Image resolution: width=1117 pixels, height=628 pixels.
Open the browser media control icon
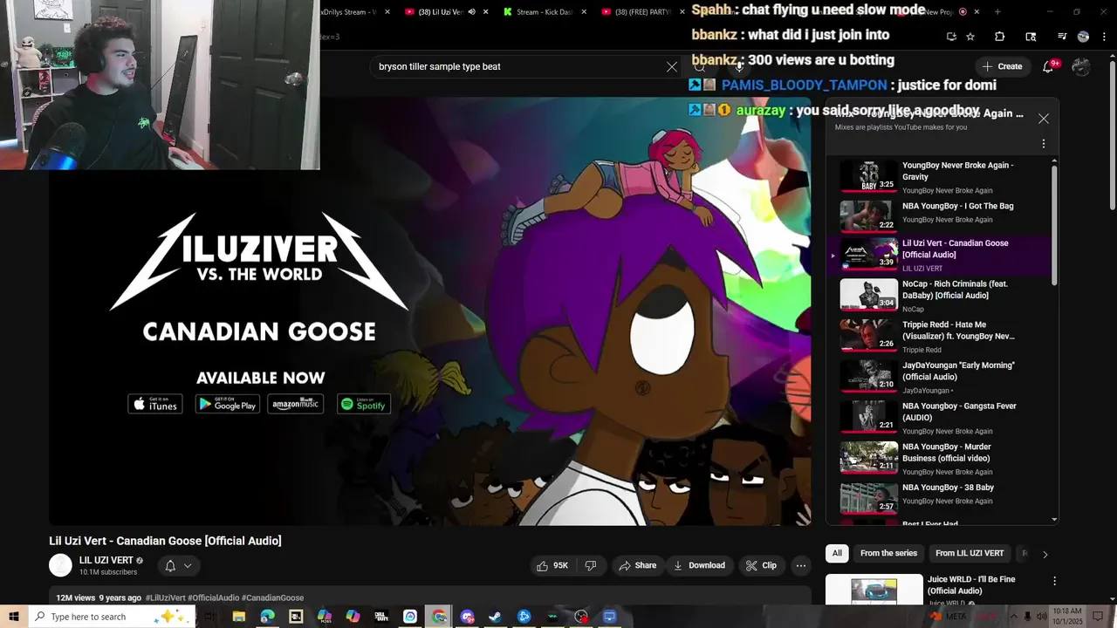coord(1061,37)
